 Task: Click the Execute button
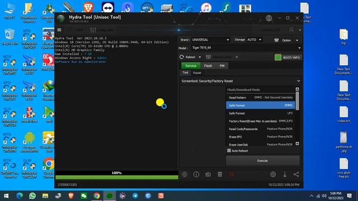coord(262,161)
